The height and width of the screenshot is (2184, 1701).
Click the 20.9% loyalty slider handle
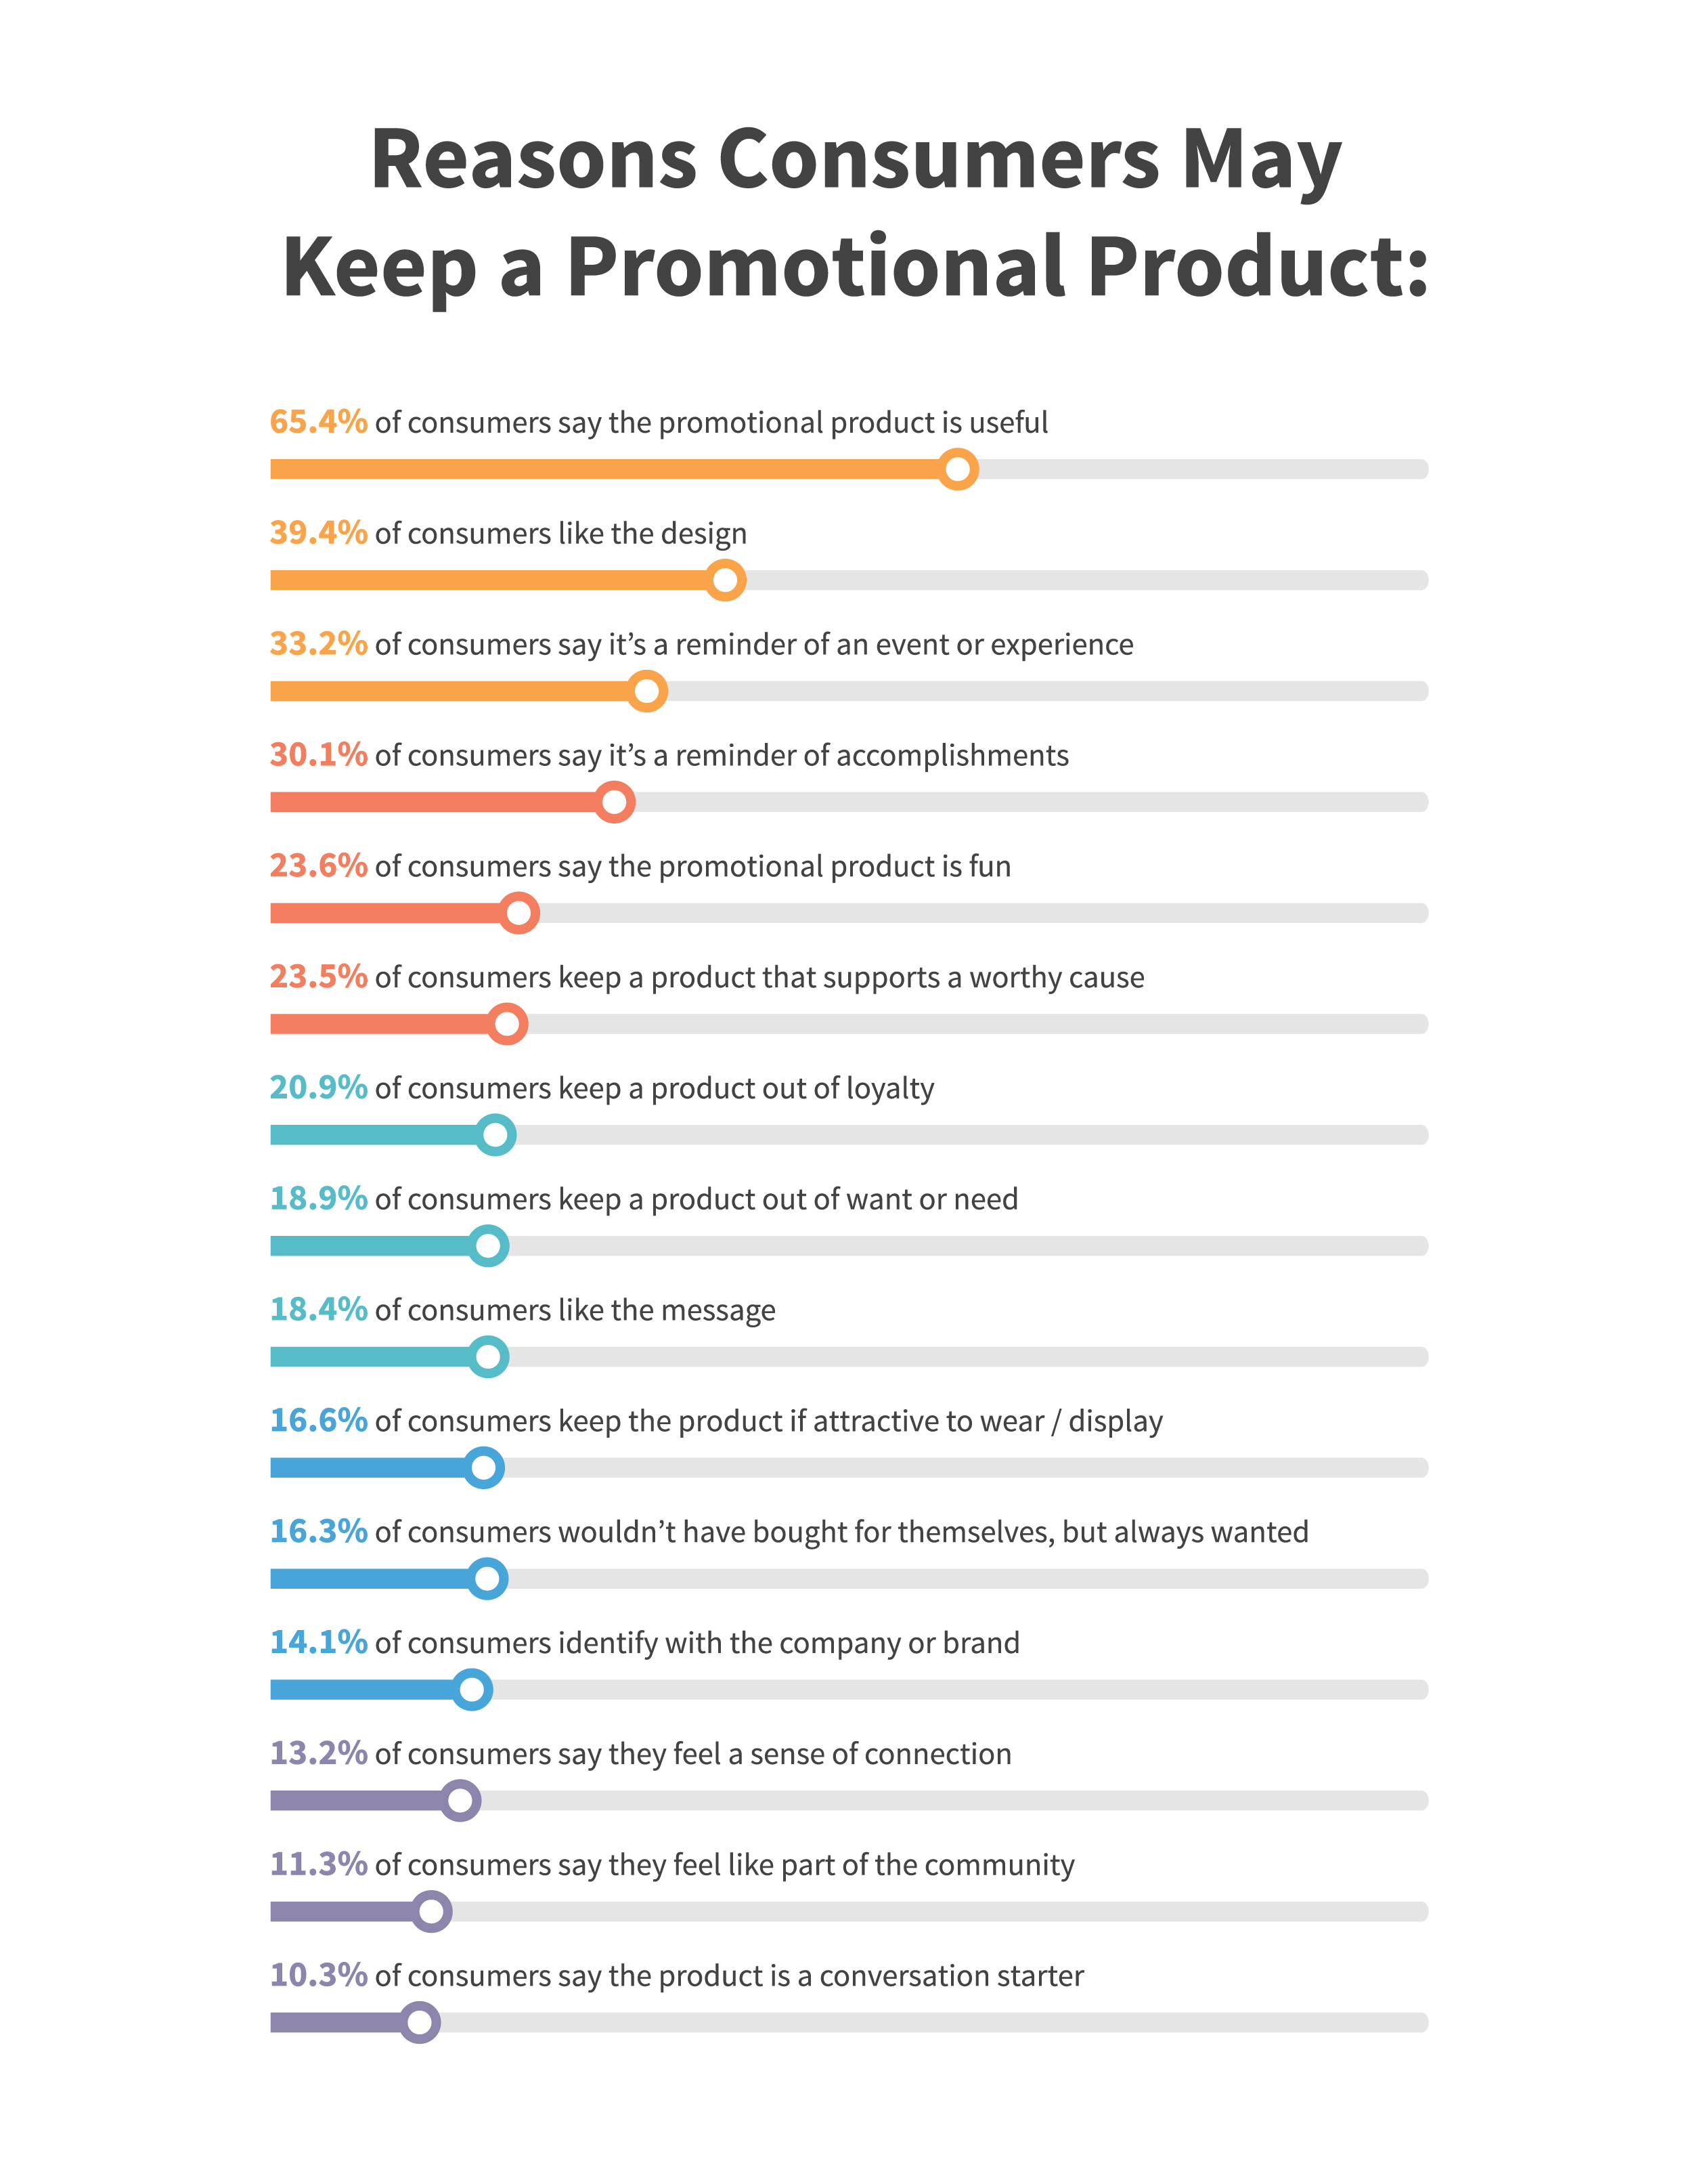495,1135
